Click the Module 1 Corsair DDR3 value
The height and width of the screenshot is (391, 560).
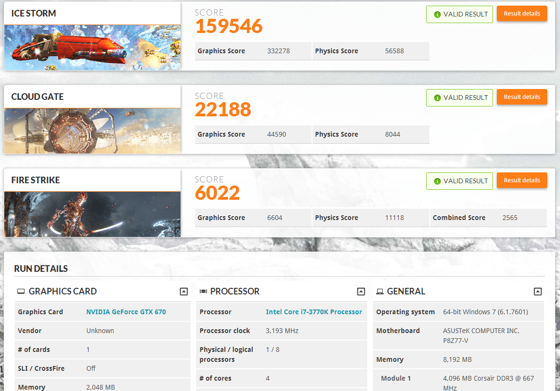488,383
